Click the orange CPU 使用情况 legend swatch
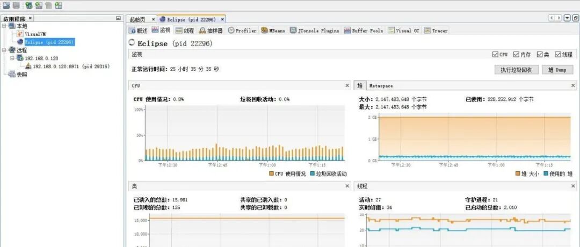Viewport: 580px width, 247px height. 271,173
